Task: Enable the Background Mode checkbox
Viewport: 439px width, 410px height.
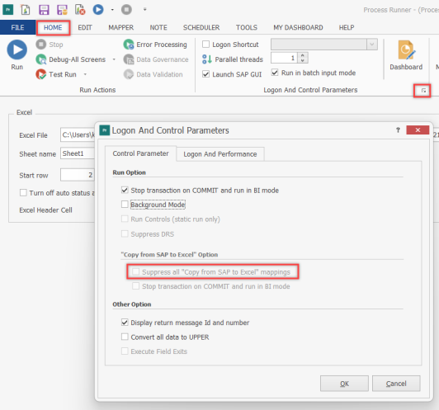Action: [125, 205]
